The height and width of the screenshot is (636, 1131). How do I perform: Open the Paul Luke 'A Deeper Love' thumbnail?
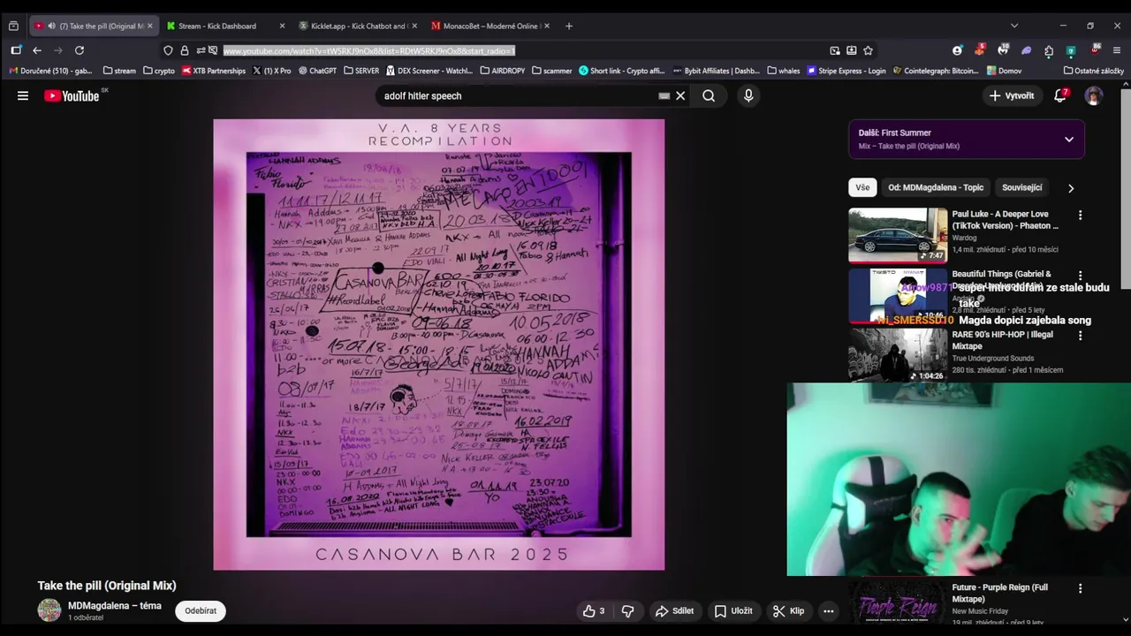click(898, 235)
